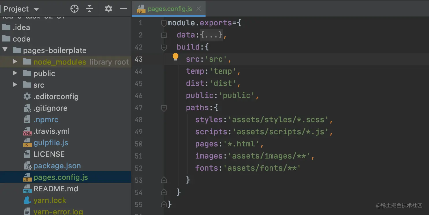Fold module.exports block at line 1

[x=164, y=23]
